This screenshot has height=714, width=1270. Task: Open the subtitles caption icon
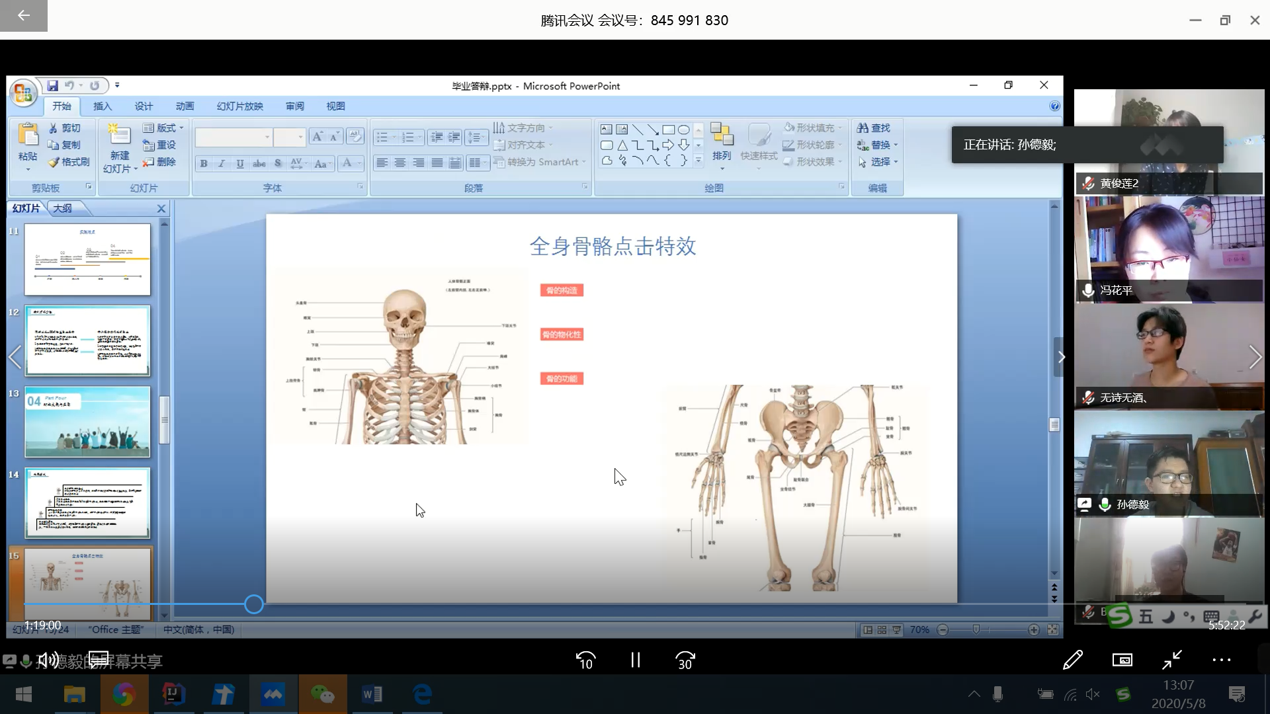pyautogui.click(x=99, y=659)
